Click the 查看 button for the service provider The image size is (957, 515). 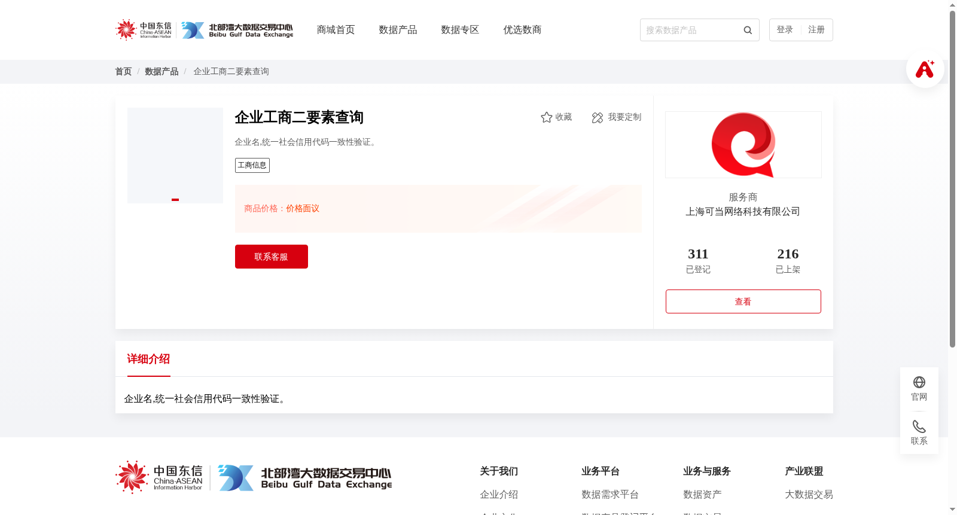(x=743, y=301)
